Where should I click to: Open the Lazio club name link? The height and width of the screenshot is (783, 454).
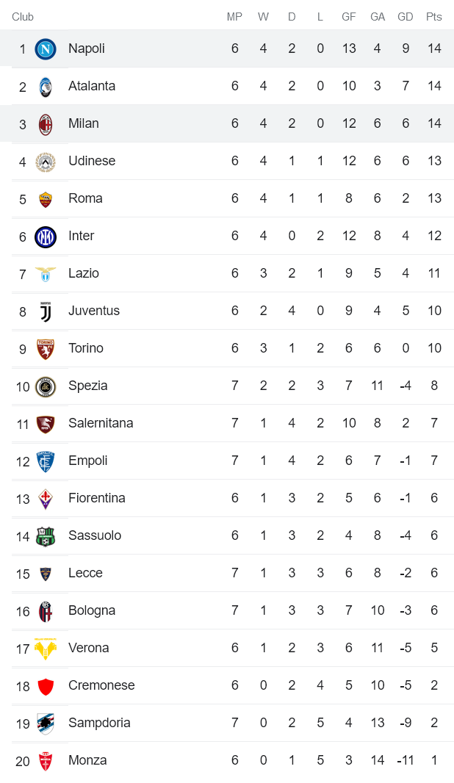(x=84, y=273)
